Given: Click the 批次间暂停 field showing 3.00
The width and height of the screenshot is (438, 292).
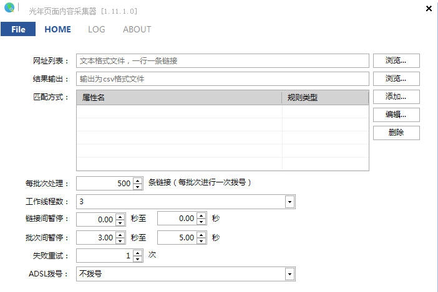Looking at the screenshot, I should tap(96, 238).
